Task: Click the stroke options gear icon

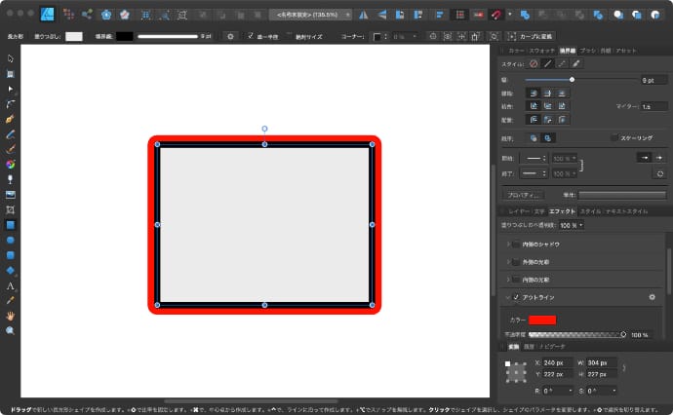Action: (230, 36)
